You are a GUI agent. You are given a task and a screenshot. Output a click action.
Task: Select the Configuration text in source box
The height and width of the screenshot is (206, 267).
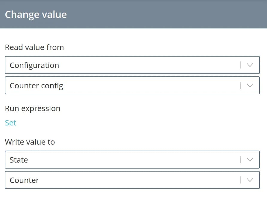pos(34,65)
